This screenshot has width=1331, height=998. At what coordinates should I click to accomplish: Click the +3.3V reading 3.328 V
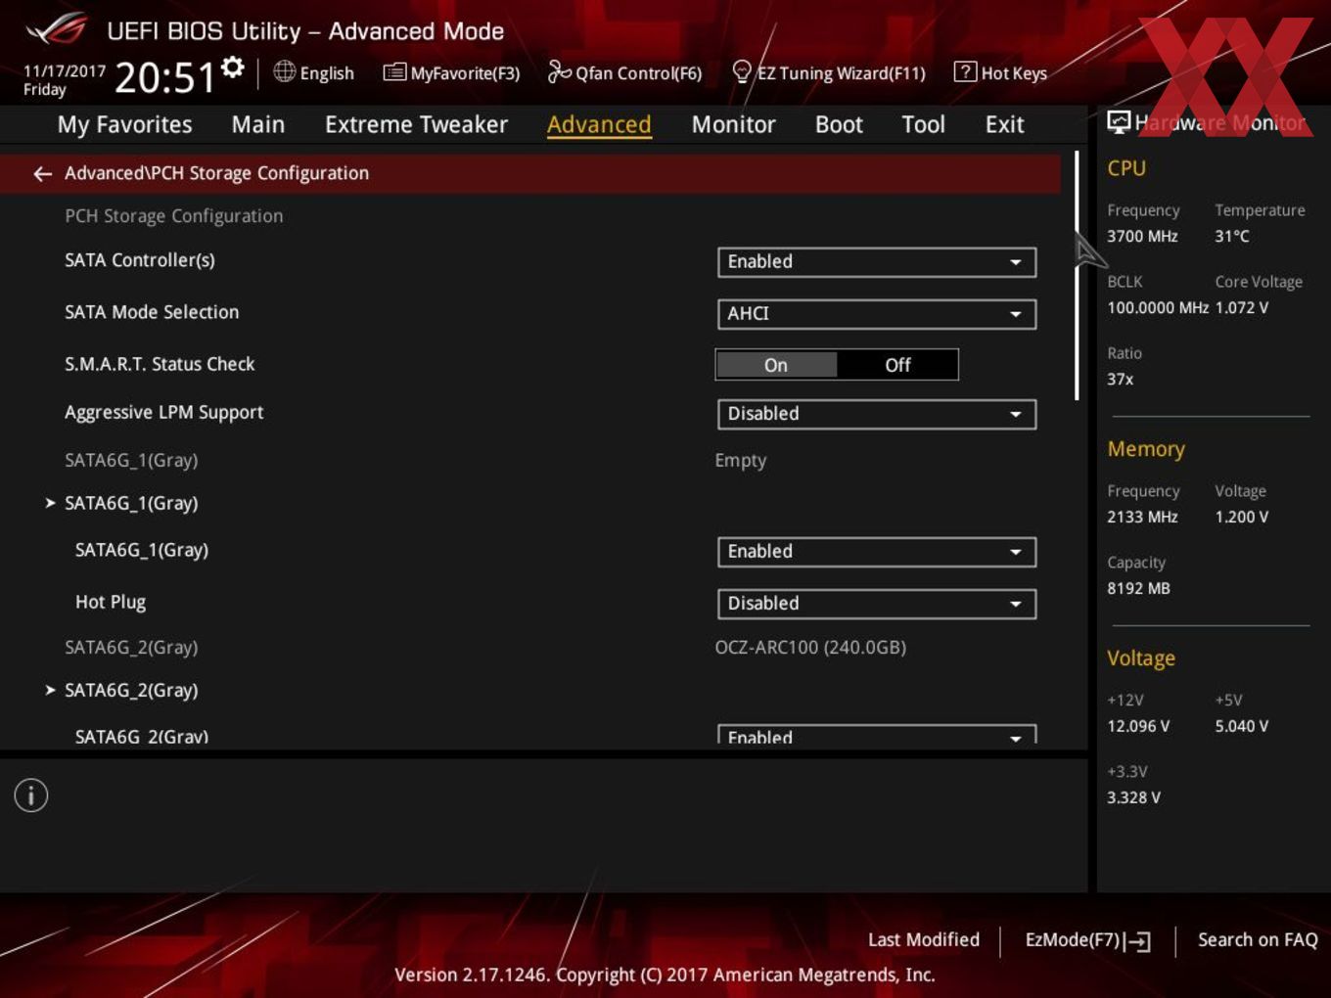(x=1133, y=797)
